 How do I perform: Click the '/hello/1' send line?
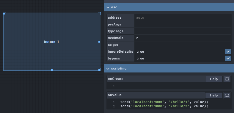[164, 102]
